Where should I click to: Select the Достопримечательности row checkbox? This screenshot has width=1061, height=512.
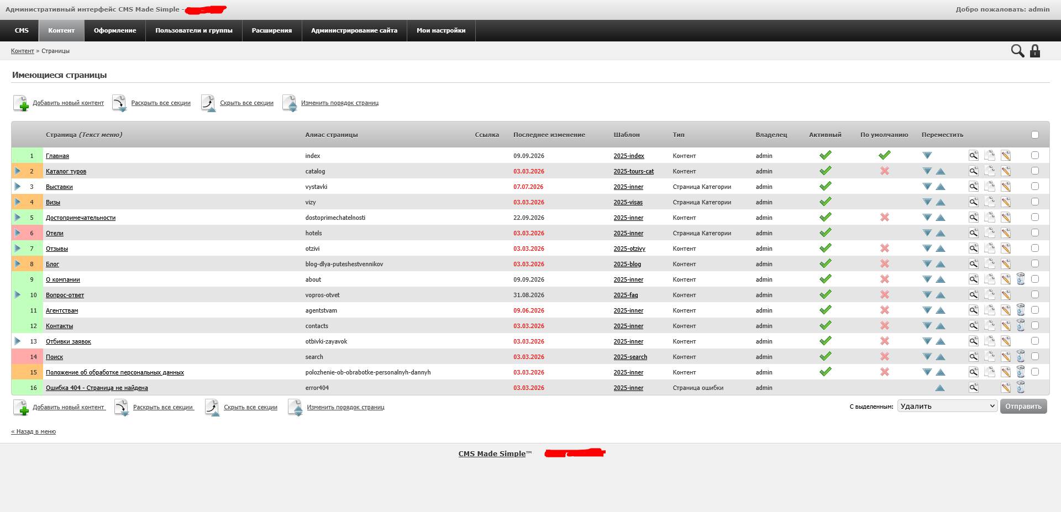pos(1035,217)
